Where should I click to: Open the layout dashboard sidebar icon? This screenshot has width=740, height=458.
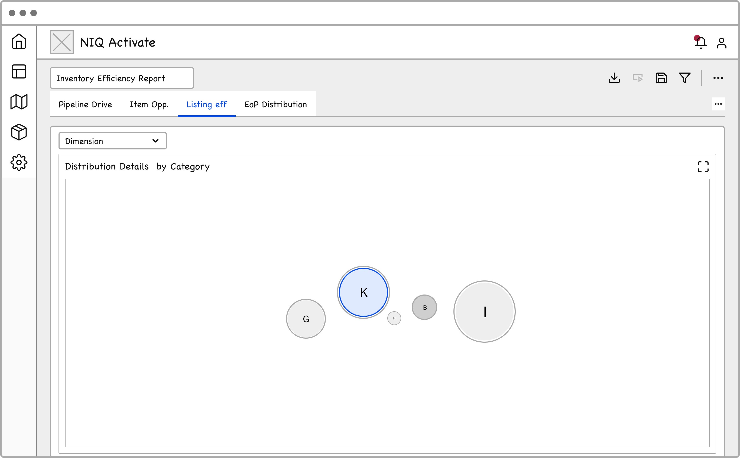pos(19,71)
